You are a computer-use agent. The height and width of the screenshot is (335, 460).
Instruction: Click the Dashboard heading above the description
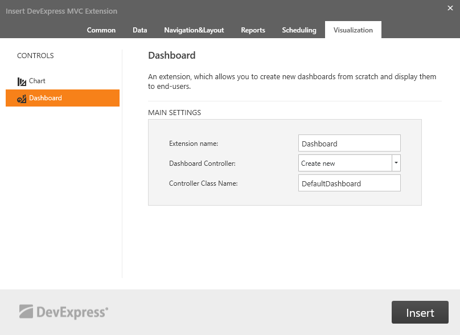click(x=172, y=55)
